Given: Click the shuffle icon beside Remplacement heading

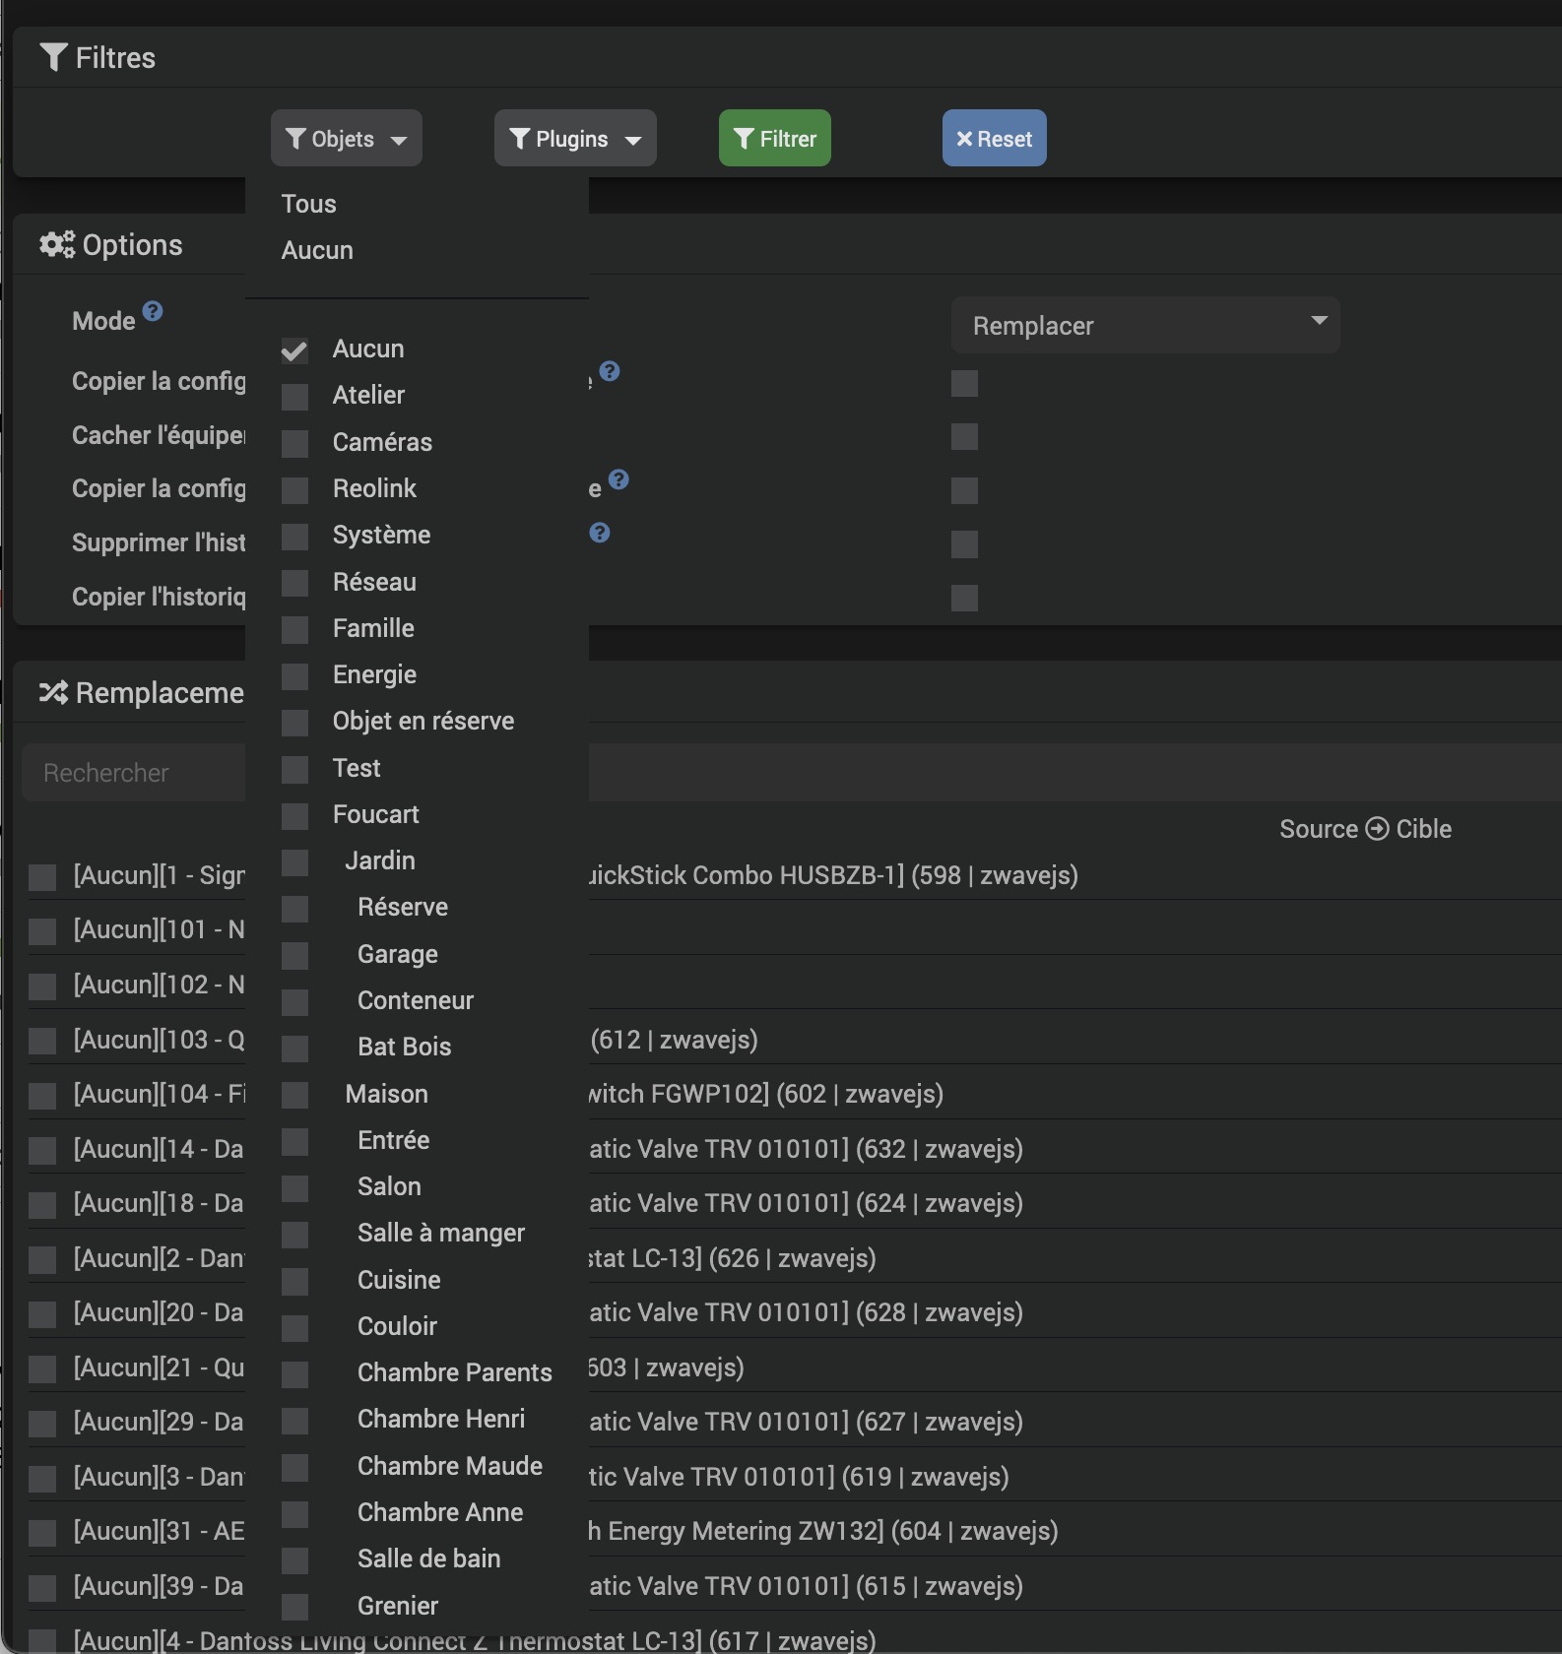Looking at the screenshot, I should click(53, 693).
